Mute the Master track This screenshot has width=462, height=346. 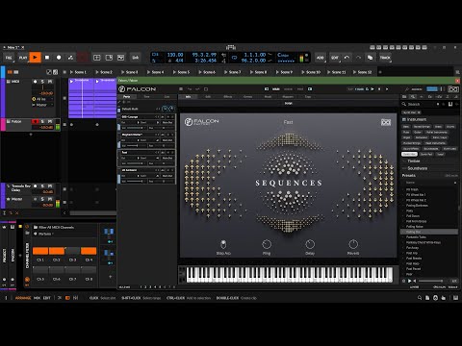click(50, 199)
